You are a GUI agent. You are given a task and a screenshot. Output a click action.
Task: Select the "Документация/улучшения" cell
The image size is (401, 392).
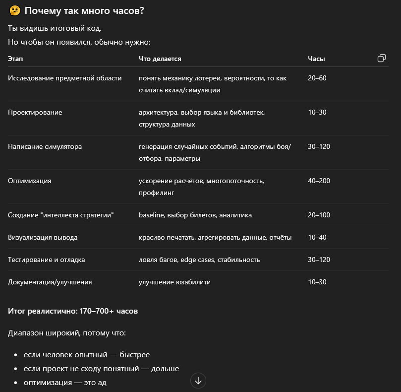50,282
